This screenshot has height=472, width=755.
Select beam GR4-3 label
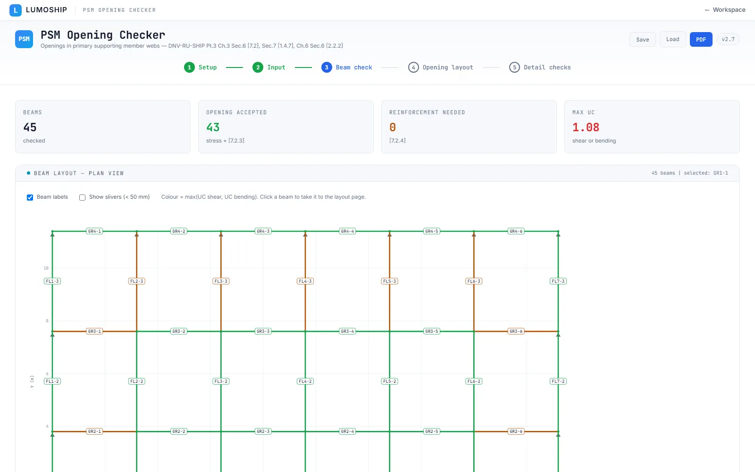coord(263,231)
